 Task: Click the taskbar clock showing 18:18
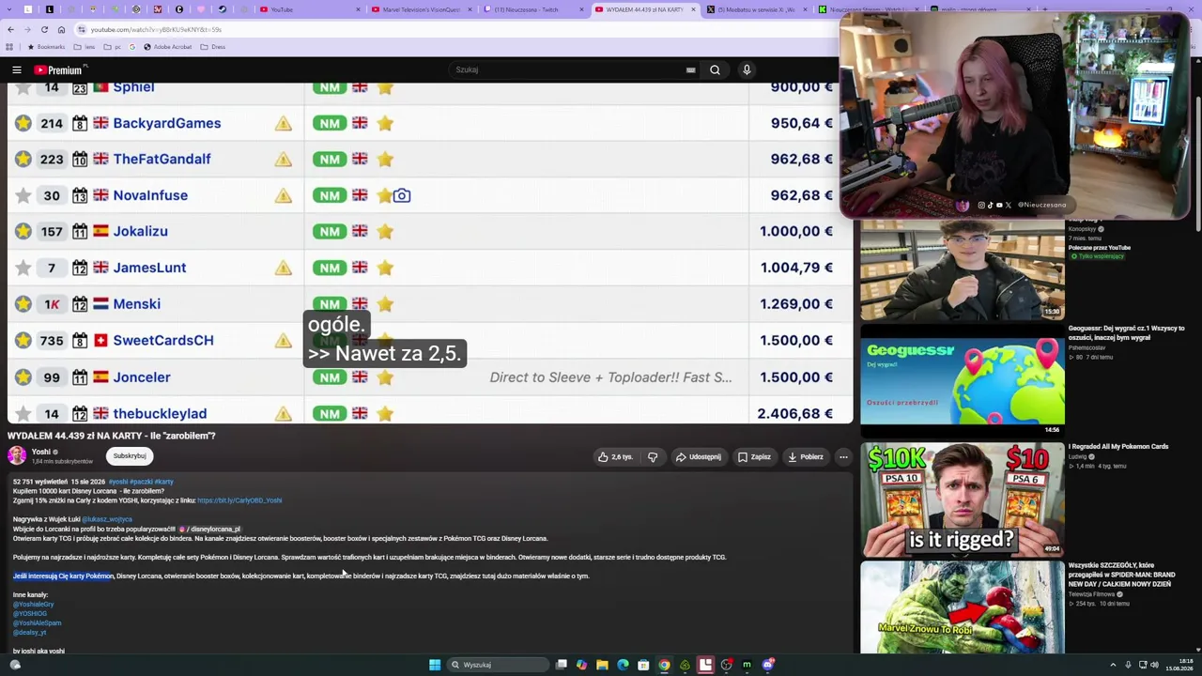point(1178,665)
